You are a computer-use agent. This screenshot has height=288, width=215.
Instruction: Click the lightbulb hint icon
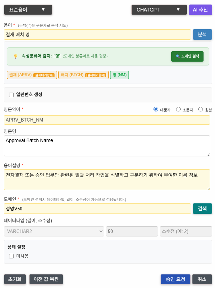16,56
